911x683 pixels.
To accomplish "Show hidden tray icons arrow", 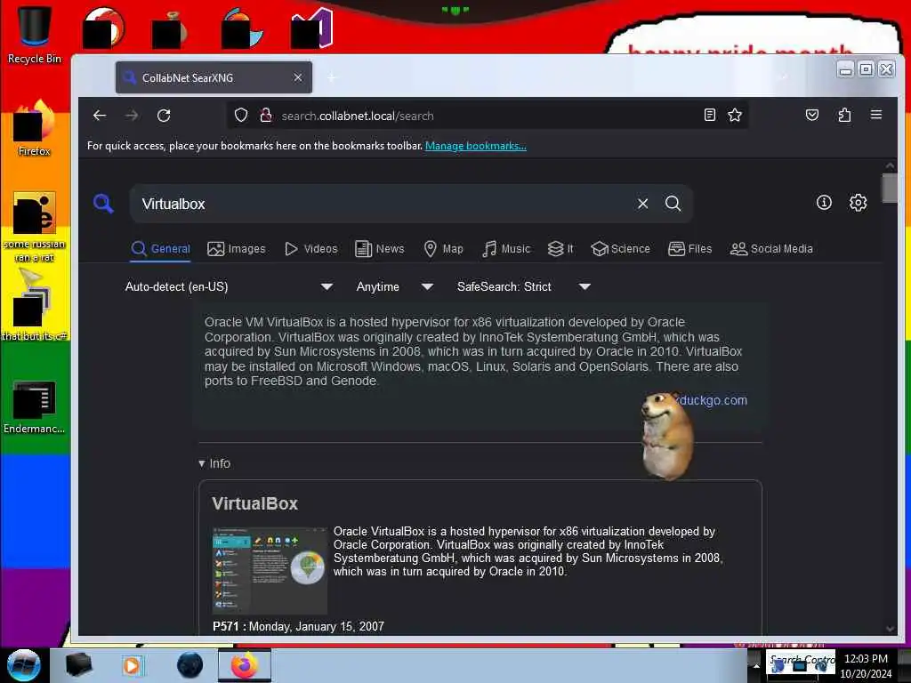I will click(756, 665).
